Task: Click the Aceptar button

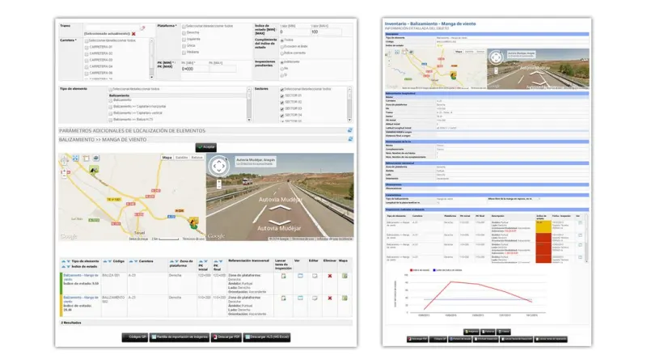Action: coord(206,147)
